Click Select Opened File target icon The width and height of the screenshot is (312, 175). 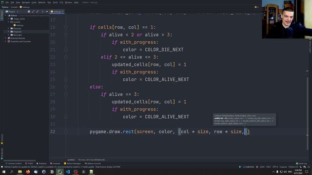pos(29,12)
